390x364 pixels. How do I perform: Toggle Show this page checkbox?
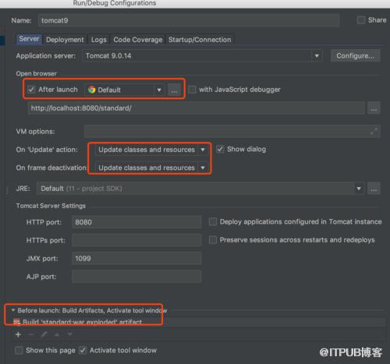click(x=19, y=351)
